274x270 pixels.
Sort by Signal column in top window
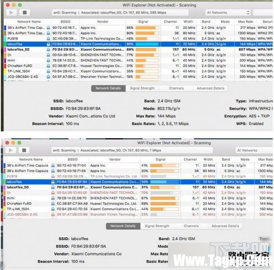tap(143, 22)
